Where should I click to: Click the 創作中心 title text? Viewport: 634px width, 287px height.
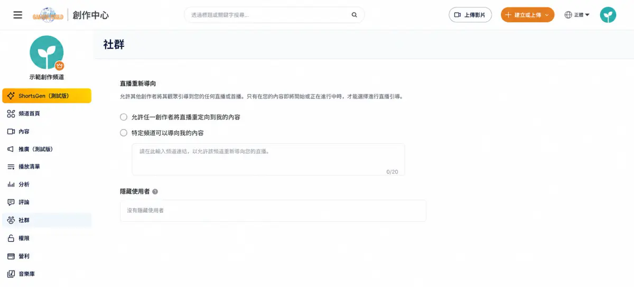click(x=91, y=15)
